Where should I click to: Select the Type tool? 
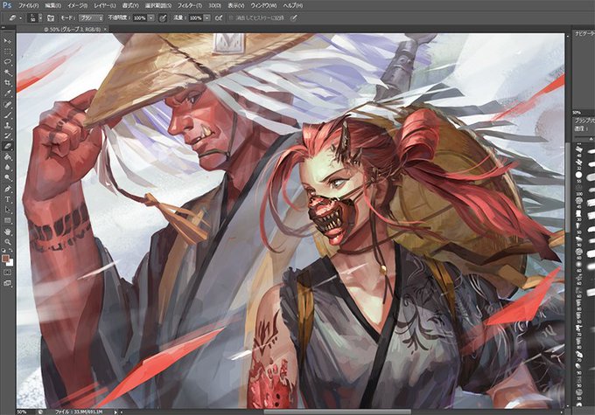(x=7, y=199)
